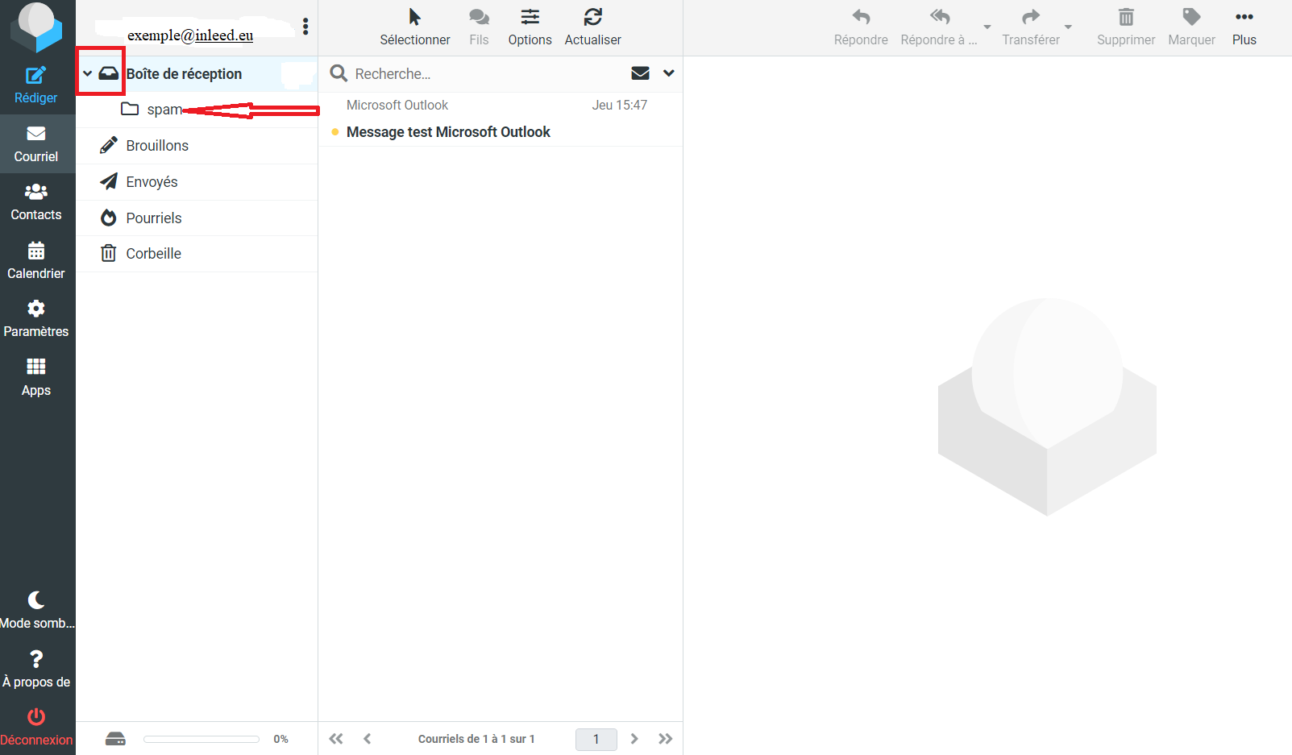The width and height of the screenshot is (1292, 755).
Task: Go to last page of messages
Action: pyautogui.click(x=665, y=739)
